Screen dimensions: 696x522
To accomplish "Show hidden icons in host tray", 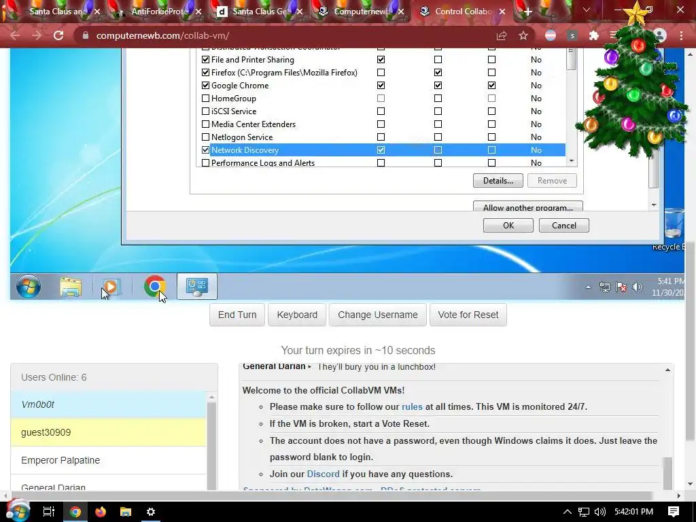I will pyautogui.click(x=568, y=512).
